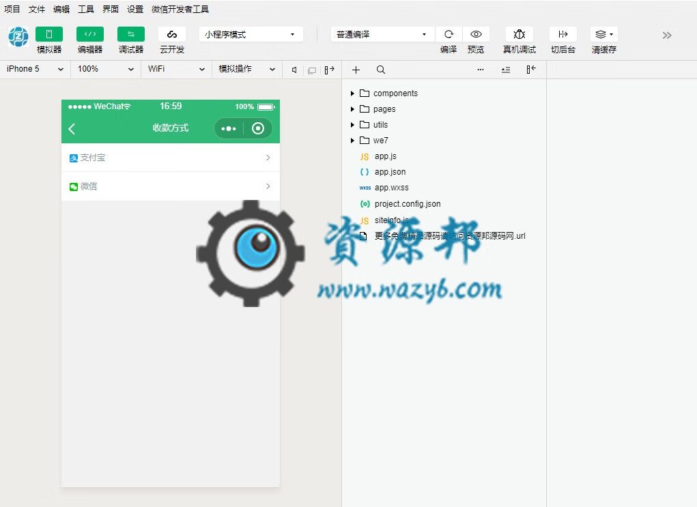This screenshot has height=507, width=697.
Task: Open the iPhone 5 device dropdown
Action: tap(35, 69)
